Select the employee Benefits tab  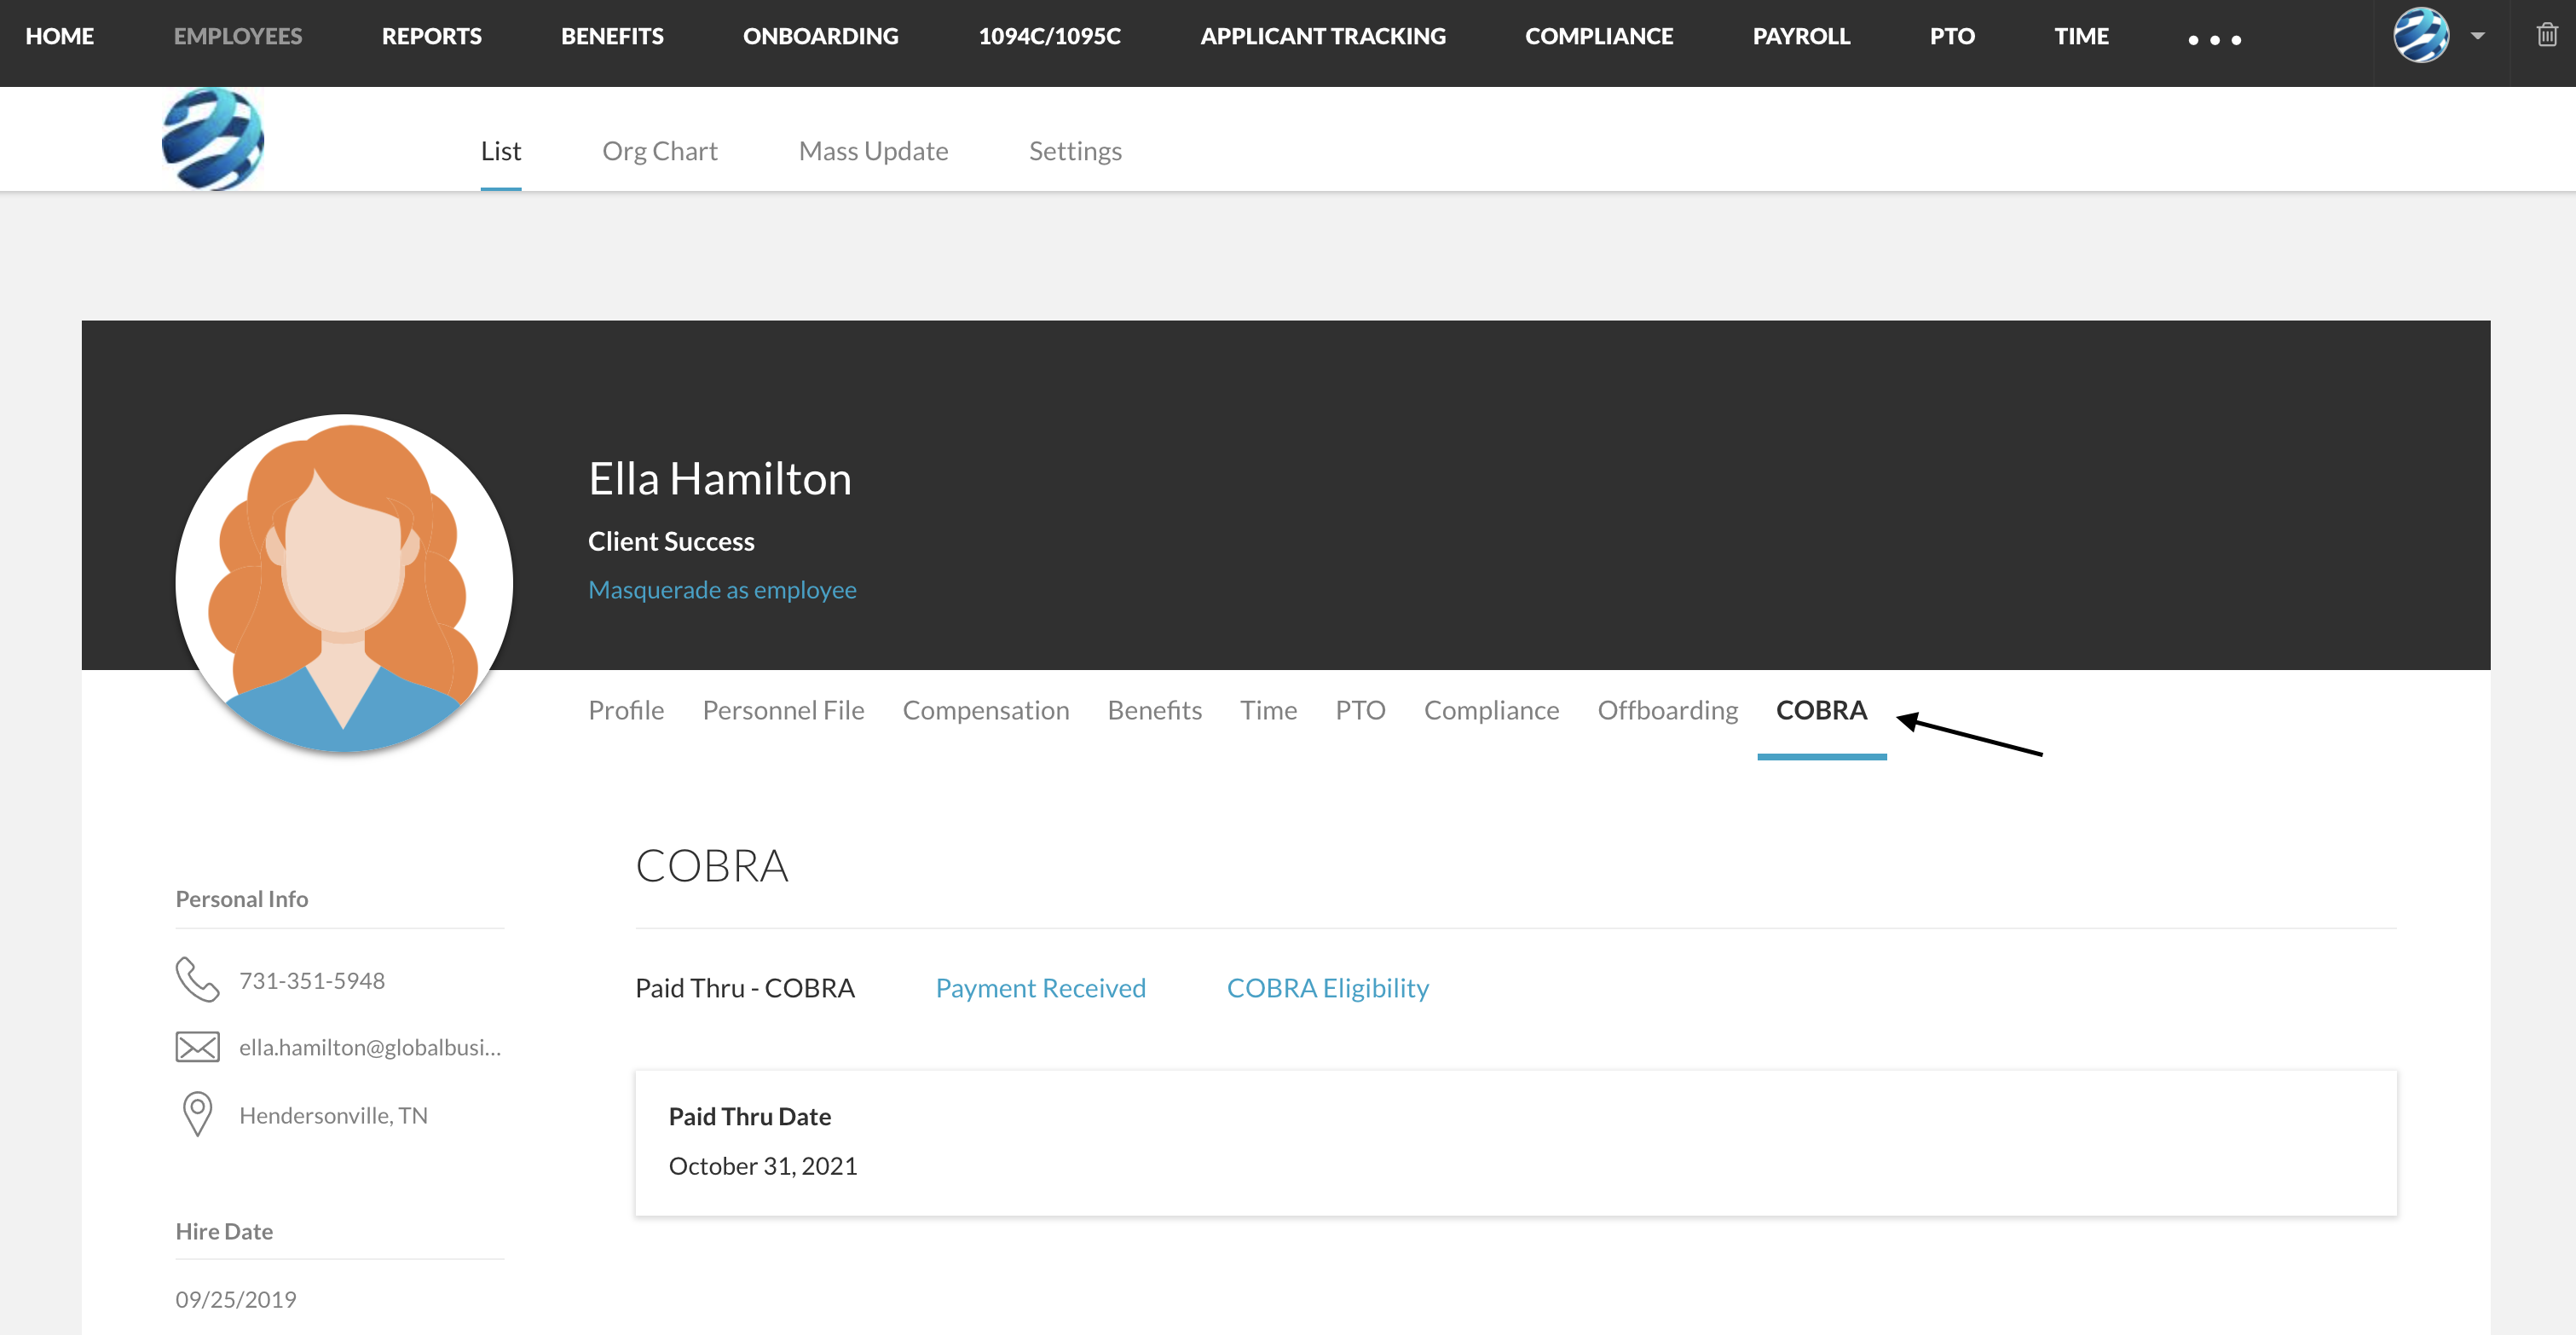(x=1155, y=710)
